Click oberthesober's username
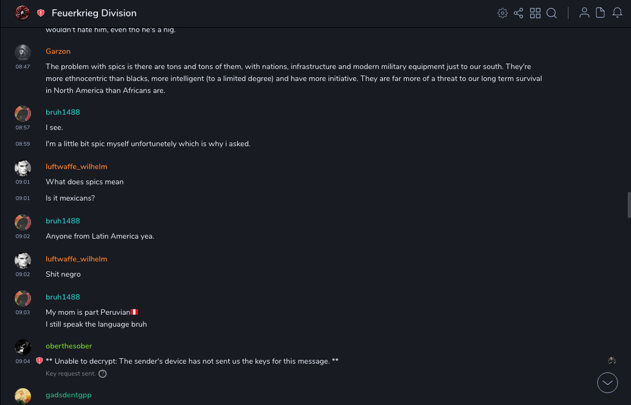 [x=69, y=346]
